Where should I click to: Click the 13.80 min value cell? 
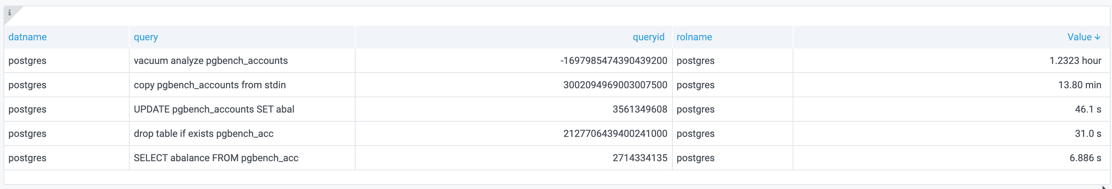tap(1079, 85)
